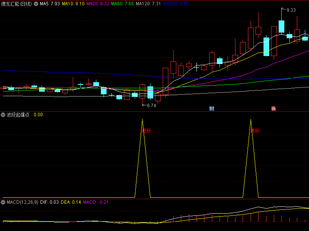Click the green MA60: 7.65 label
The image size is (309, 231).
[122, 4]
